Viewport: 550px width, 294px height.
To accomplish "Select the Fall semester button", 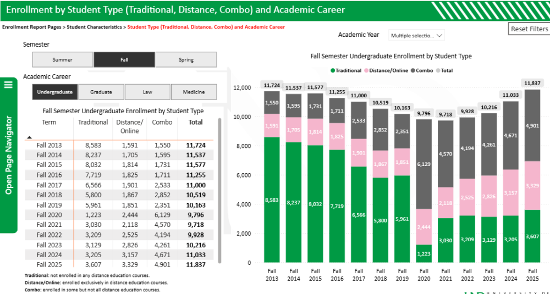I will [x=124, y=59].
